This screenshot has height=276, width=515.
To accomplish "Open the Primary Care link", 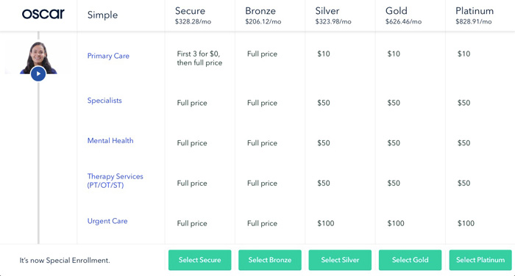I will point(108,56).
